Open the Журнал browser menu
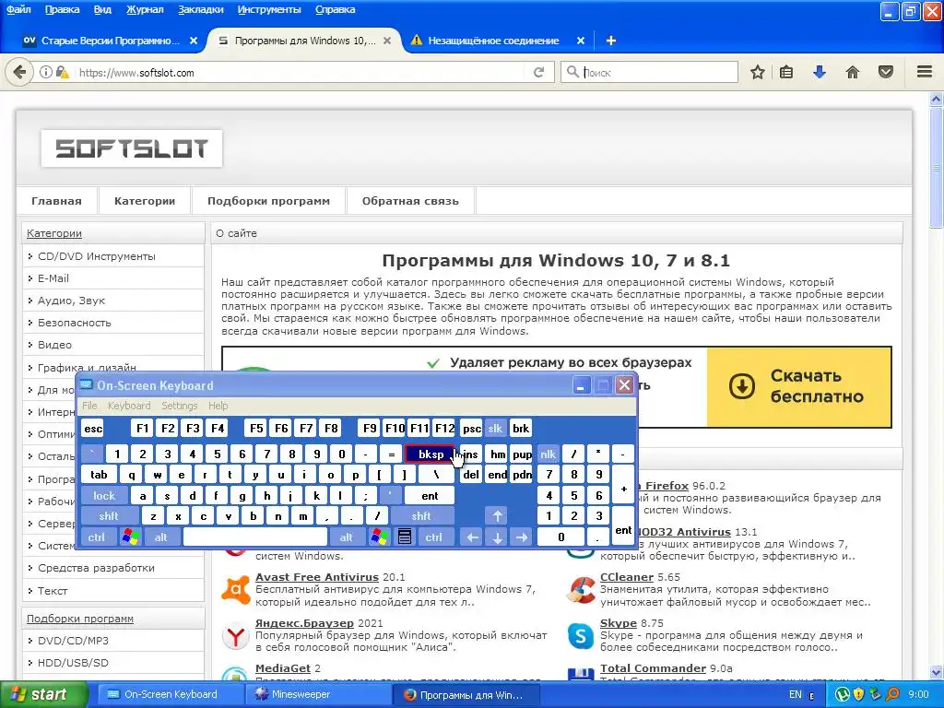Screen dimensions: 944x708 [145, 9]
